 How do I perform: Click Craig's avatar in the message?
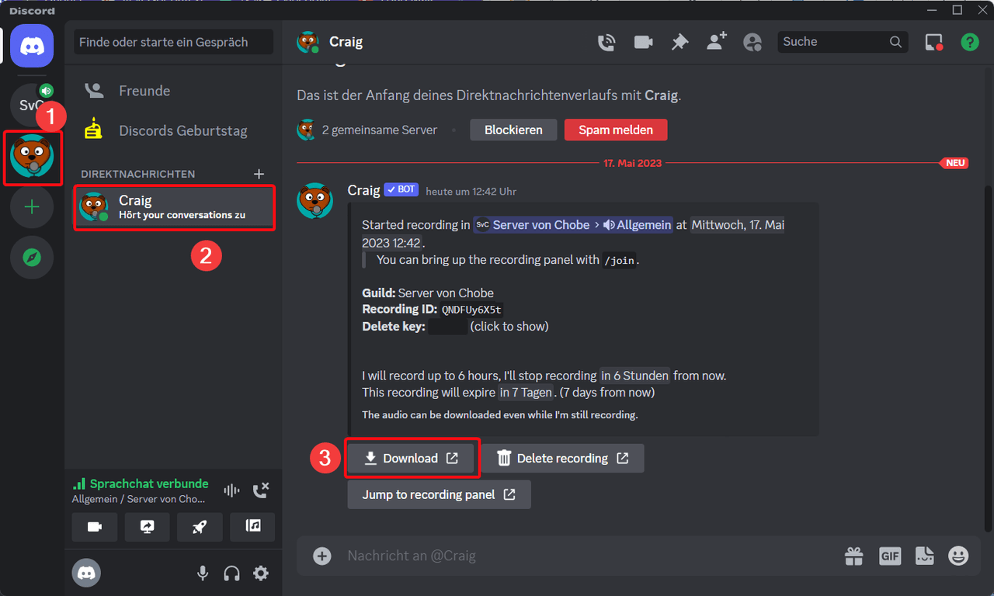coord(315,201)
